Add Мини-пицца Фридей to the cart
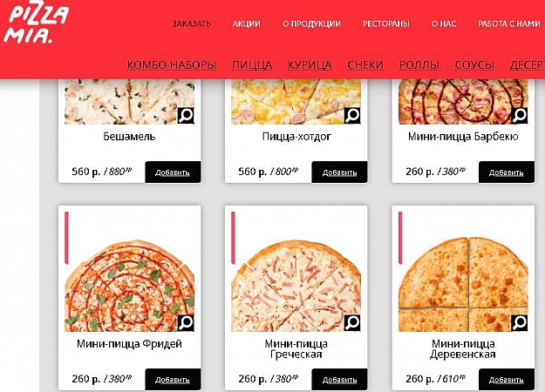Viewport: 545px width, 392px height. [173, 380]
